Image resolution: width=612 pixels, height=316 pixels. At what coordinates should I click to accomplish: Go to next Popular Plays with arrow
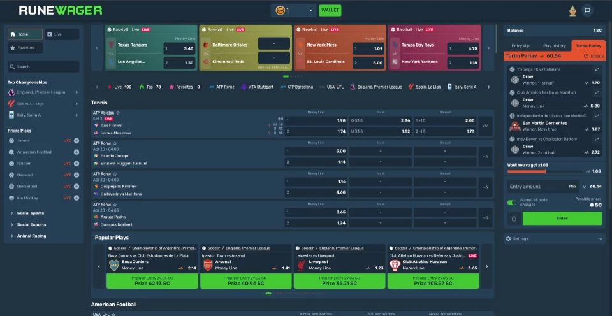[486, 266]
